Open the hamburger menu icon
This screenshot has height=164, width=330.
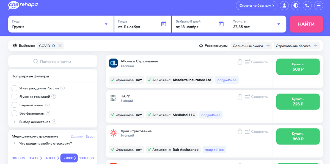pos(319,5)
